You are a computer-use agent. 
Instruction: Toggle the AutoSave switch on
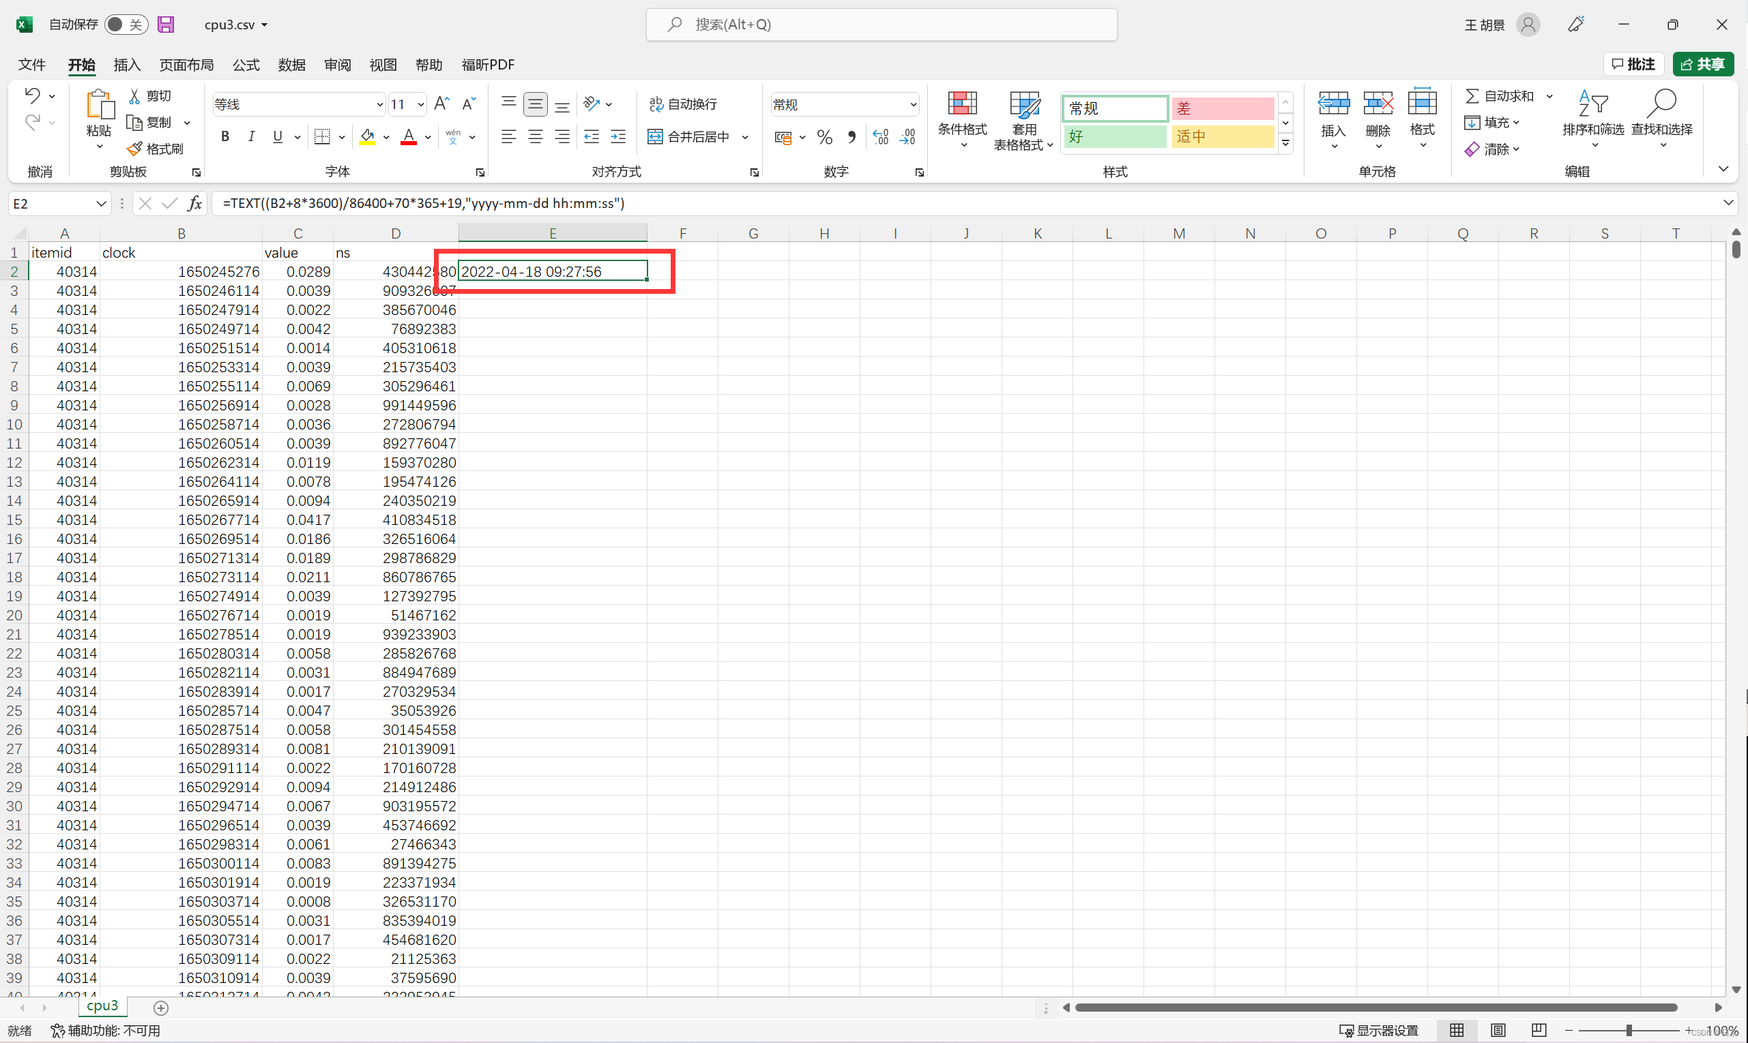pos(126,24)
